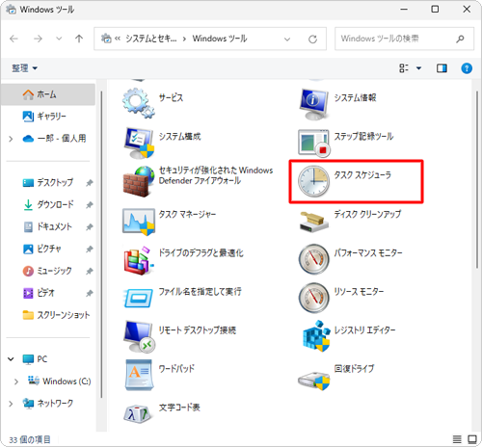Collapse the PC tree node
This screenshot has height=447, width=482.
(x=11, y=359)
